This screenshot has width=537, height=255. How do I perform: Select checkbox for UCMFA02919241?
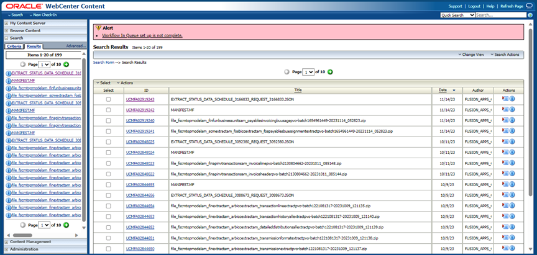(108, 131)
